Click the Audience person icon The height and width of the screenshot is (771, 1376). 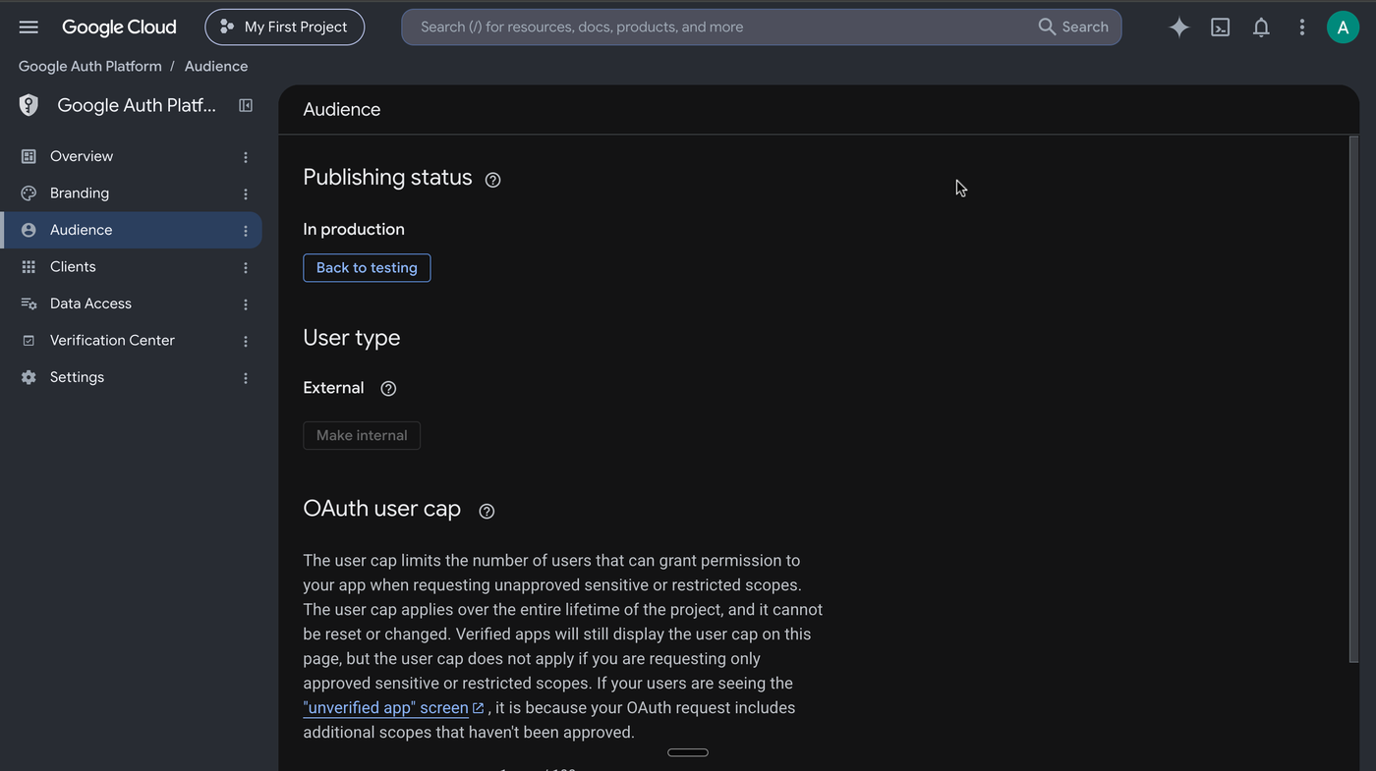tap(29, 230)
